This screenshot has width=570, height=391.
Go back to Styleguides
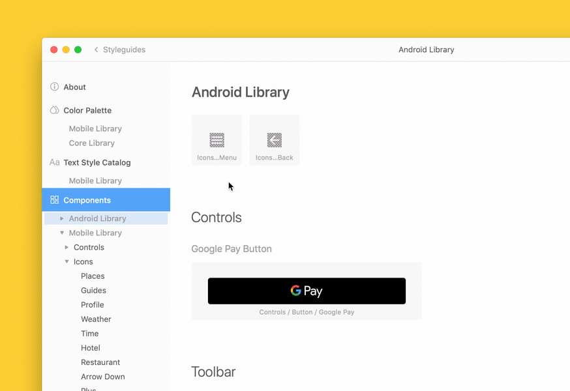tap(124, 50)
